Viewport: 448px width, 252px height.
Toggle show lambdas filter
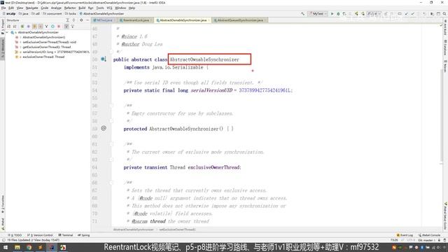pos(59,27)
